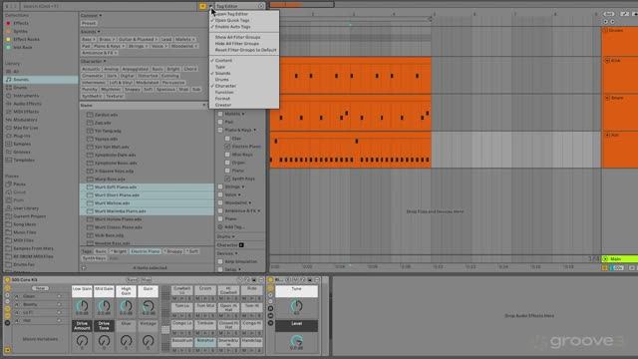Enable the Creator filter group in the menu
Screen dimensions: 638x359
pos(244,105)
